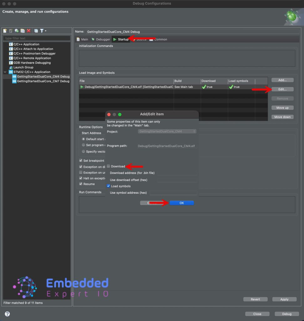
Task: Click the File column header
Action: pos(126,81)
